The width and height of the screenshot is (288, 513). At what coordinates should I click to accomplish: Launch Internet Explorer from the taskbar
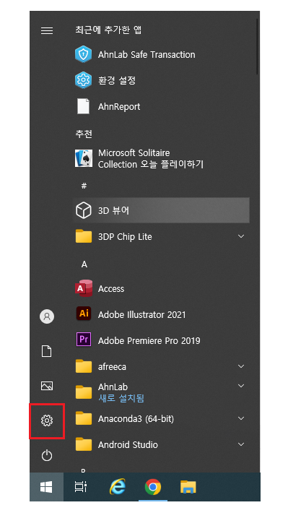118,488
